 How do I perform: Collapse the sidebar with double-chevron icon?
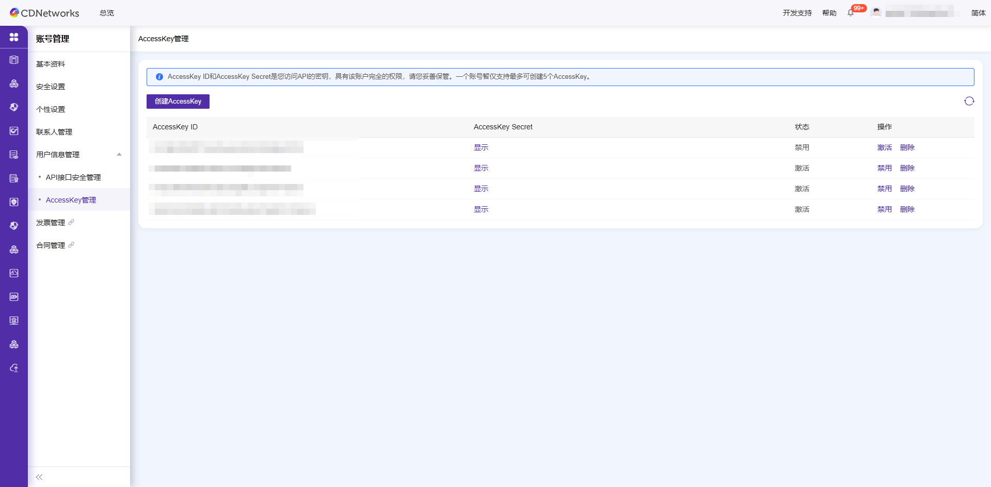coord(39,477)
